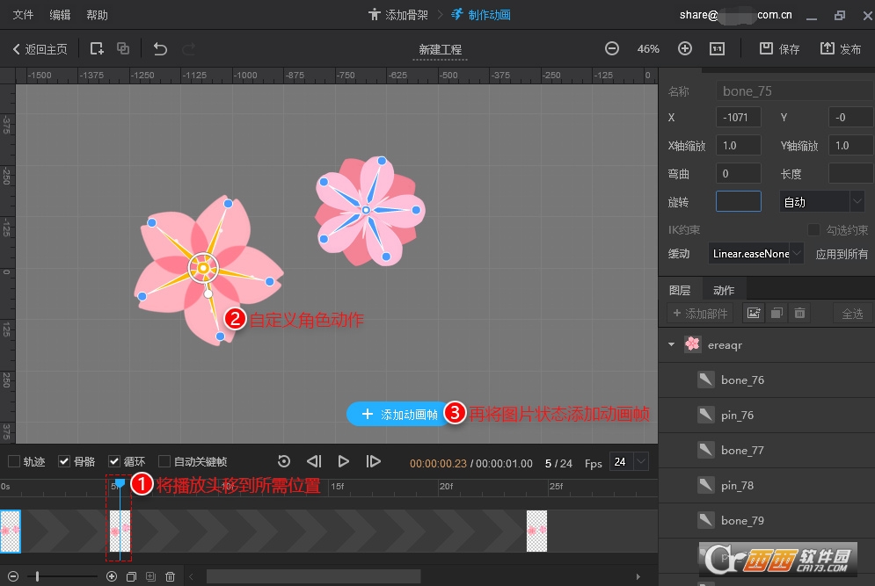Click the play animation button
The height and width of the screenshot is (586, 875).
[x=344, y=461]
